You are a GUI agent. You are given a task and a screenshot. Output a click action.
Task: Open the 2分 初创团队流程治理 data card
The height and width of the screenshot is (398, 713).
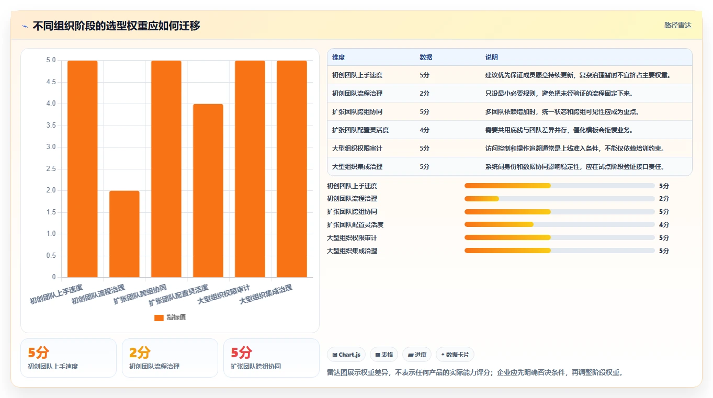[x=170, y=358]
